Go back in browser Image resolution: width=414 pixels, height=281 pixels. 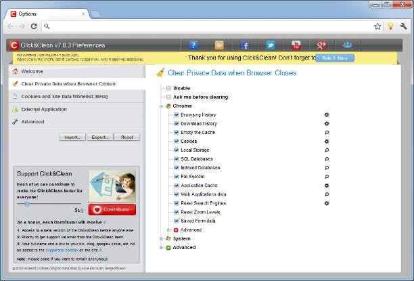click(x=10, y=26)
